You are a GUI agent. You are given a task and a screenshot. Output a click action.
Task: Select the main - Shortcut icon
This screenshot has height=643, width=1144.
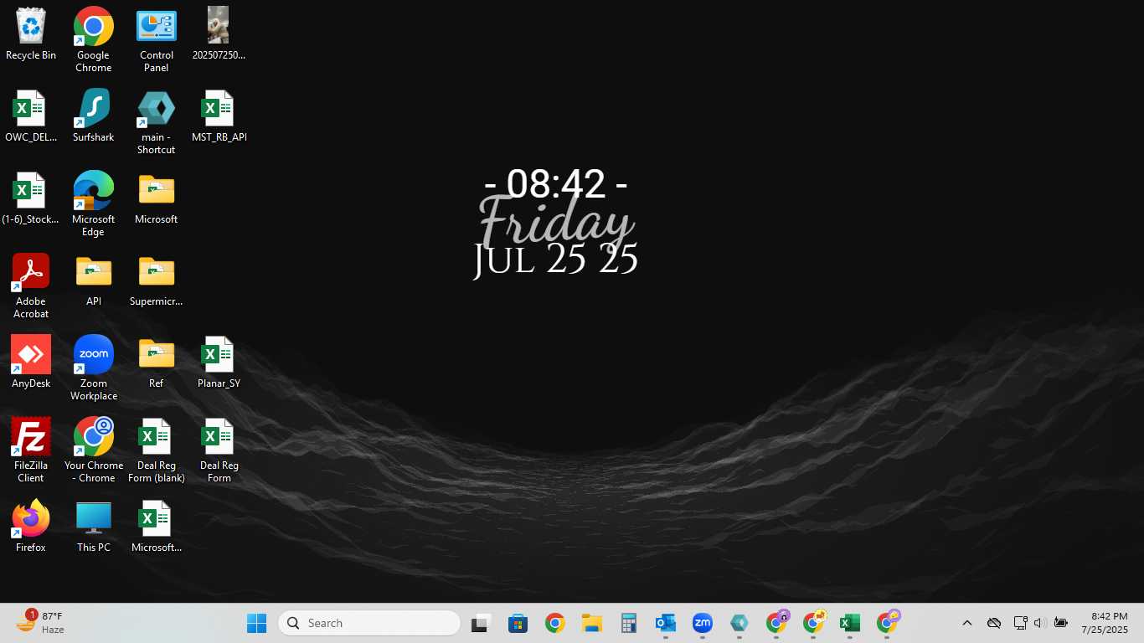pyautogui.click(x=157, y=122)
